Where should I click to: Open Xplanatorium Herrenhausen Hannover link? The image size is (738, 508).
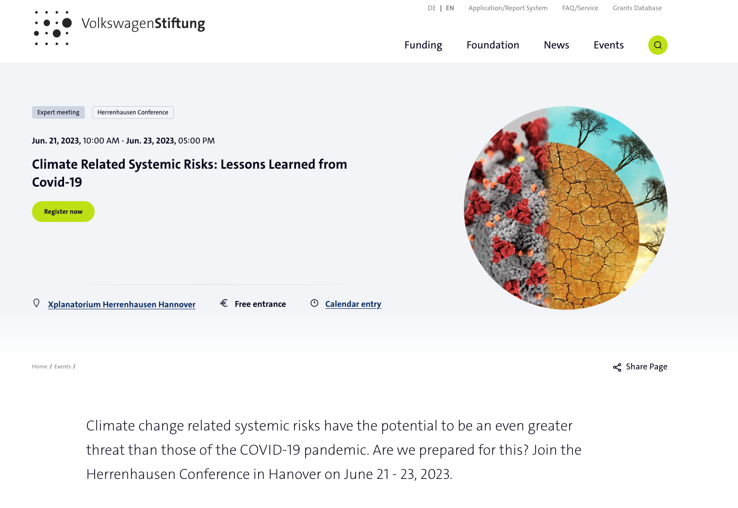[x=122, y=304]
